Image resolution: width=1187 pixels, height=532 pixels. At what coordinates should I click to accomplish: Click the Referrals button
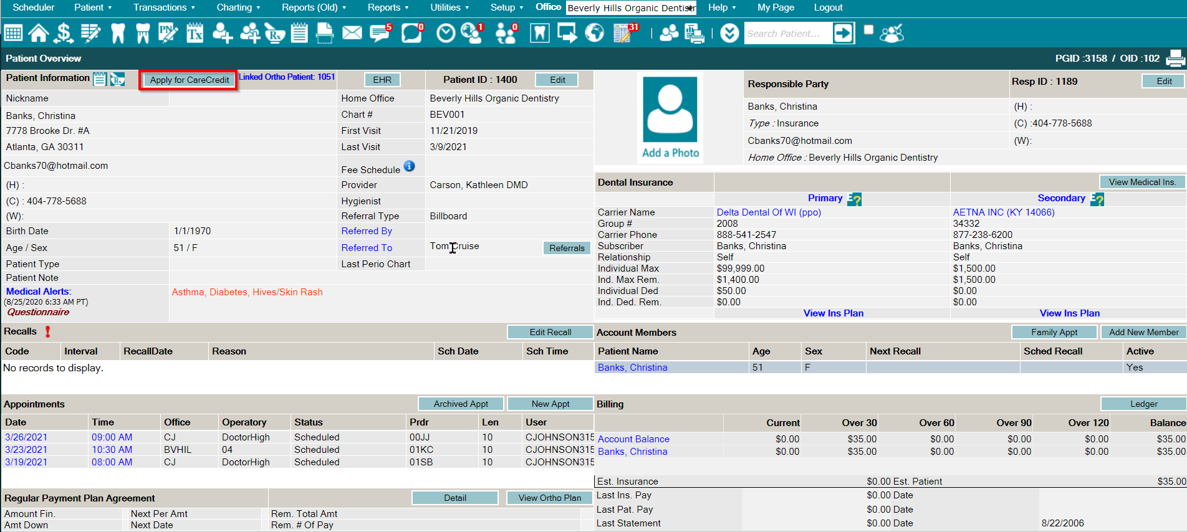(x=567, y=248)
